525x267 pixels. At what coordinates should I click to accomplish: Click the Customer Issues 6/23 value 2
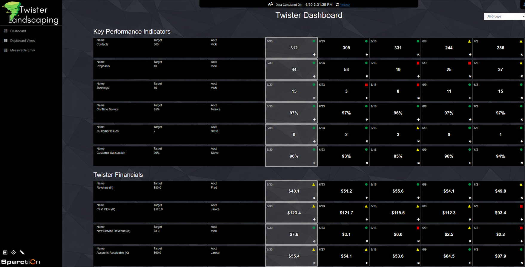click(x=346, y=135)
